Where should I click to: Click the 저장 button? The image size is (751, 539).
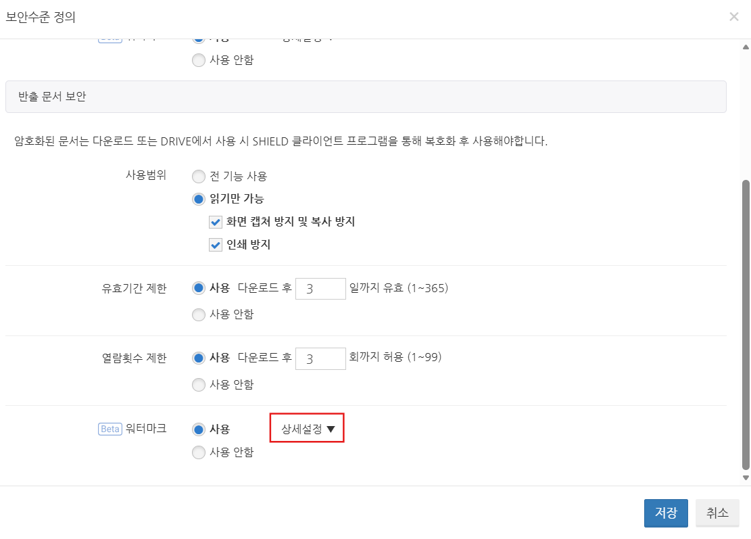pyautogui.click(x=666, y=513)
